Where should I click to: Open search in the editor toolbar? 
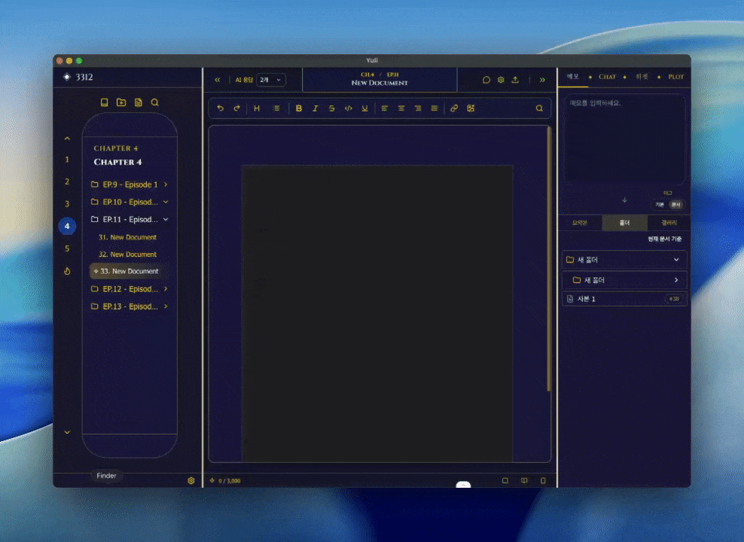coord(539,108)
